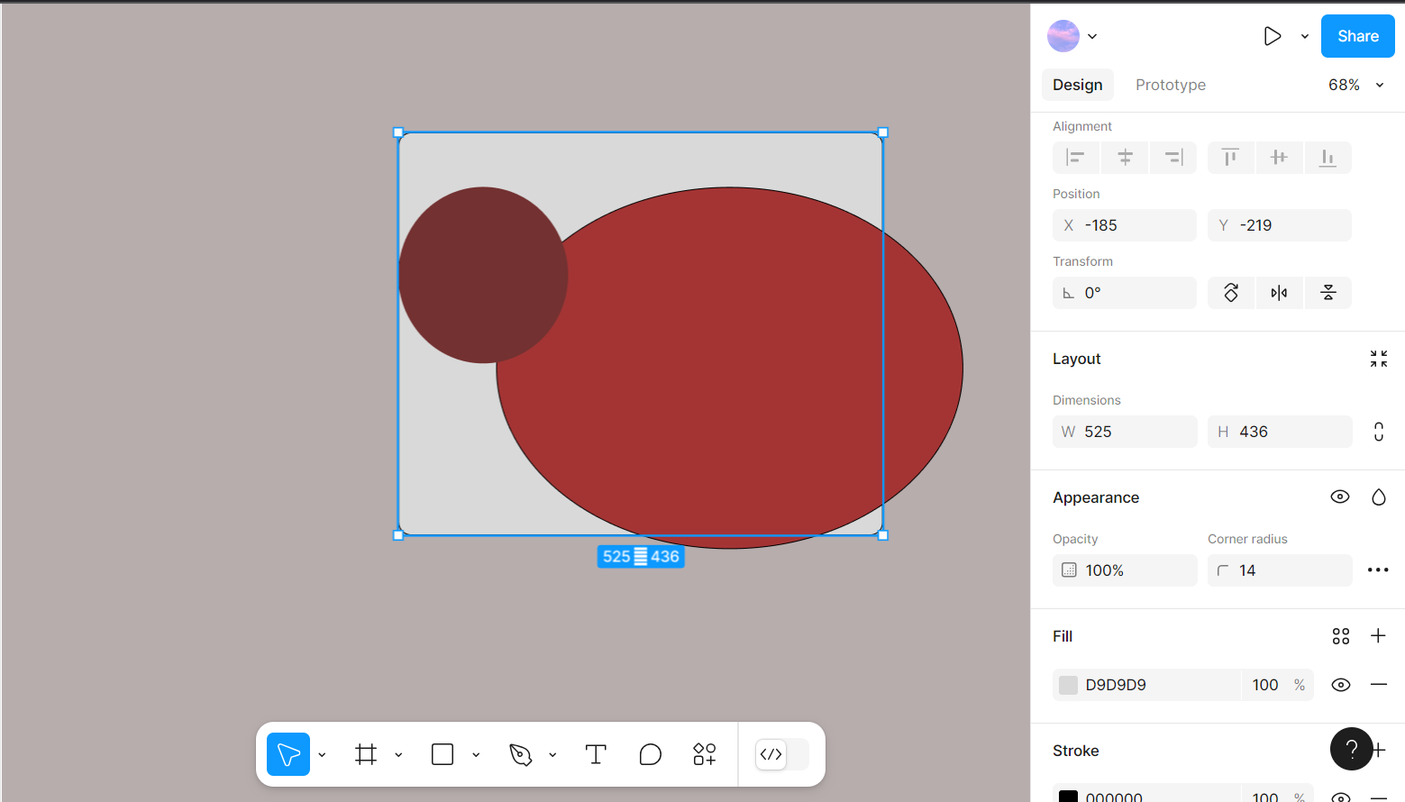Flip selection vertically
Image resolution: width=1405 pixels, height=802 pixels.
(1327, 293)
